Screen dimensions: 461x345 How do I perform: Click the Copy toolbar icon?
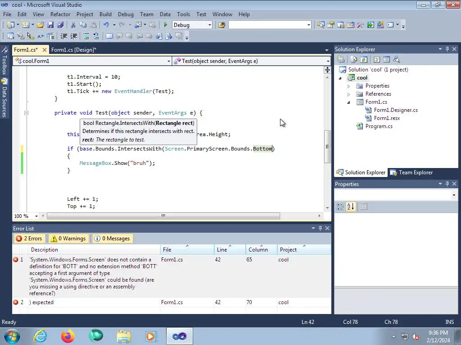[x=83, y=25]
